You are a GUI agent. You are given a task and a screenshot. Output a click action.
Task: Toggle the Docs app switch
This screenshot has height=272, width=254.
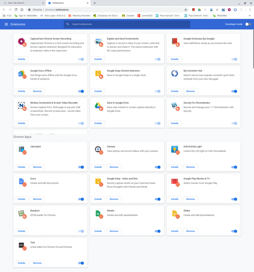click(81, 199)
